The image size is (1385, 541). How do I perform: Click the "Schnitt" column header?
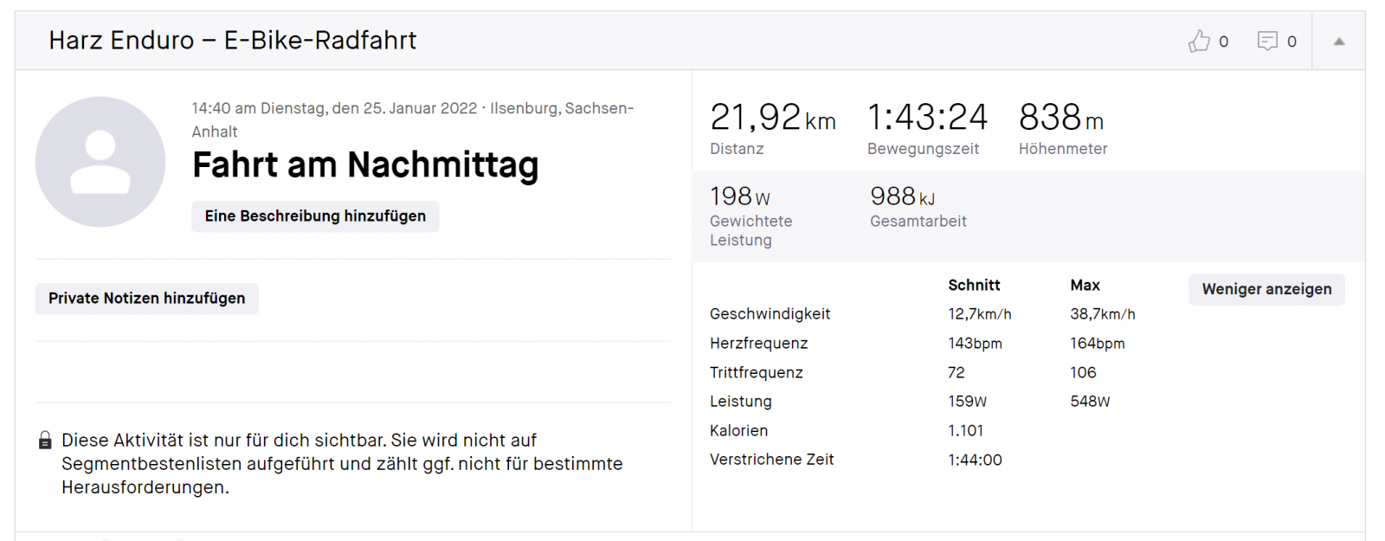coord(974,286)
